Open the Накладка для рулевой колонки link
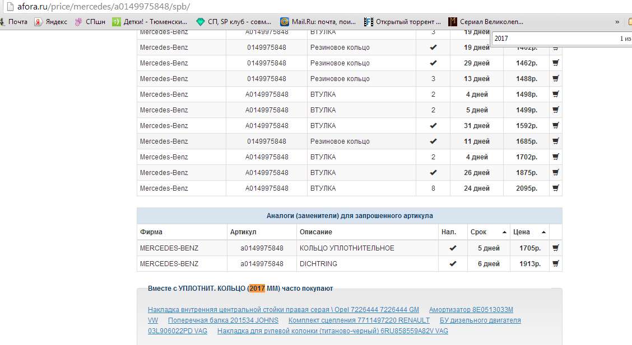The width and height of the screenshot is (632, 345). pos(332,331)
